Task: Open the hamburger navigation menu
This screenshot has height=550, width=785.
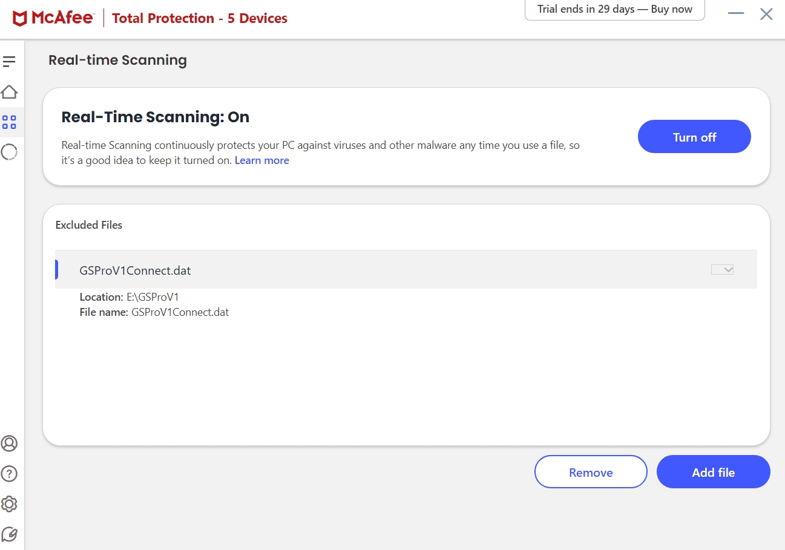Action: pos(9,61)
